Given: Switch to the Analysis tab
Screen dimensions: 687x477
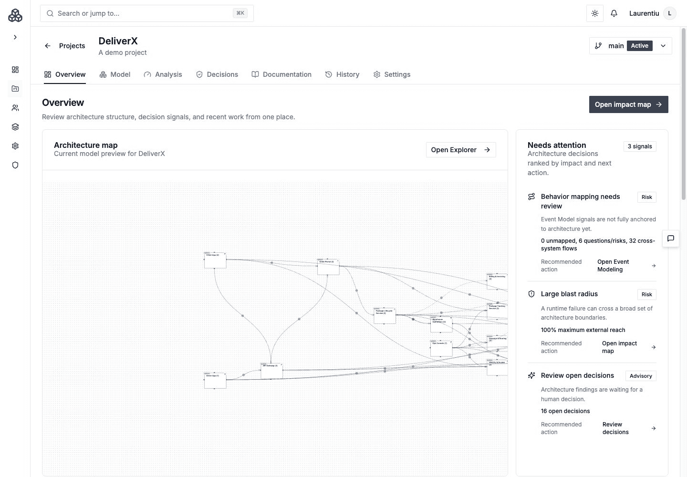Looking at the screenshot, I should (x=163, y=74).
